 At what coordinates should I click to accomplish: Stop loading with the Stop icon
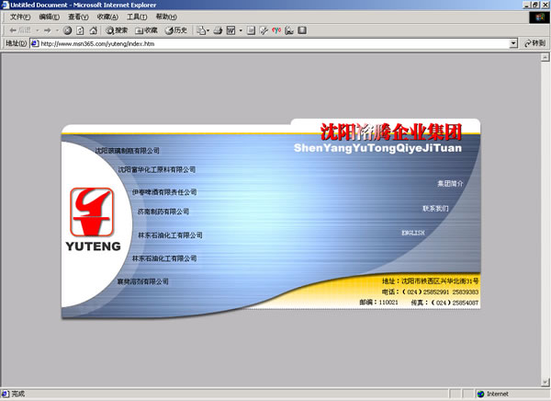coord(67,30)
